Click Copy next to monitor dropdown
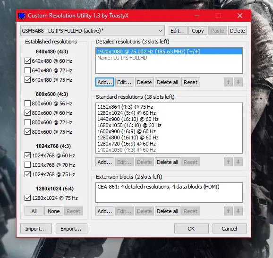 198,31
